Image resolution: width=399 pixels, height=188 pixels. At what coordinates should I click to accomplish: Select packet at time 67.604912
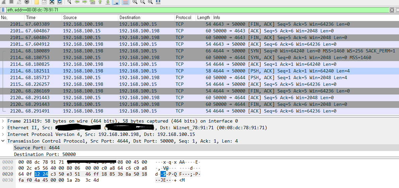(200, 44)
